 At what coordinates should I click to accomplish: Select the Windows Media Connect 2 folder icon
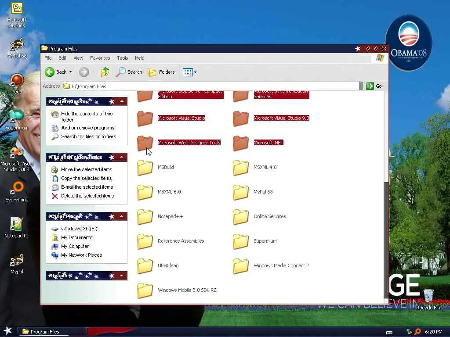tap(241, 265)
